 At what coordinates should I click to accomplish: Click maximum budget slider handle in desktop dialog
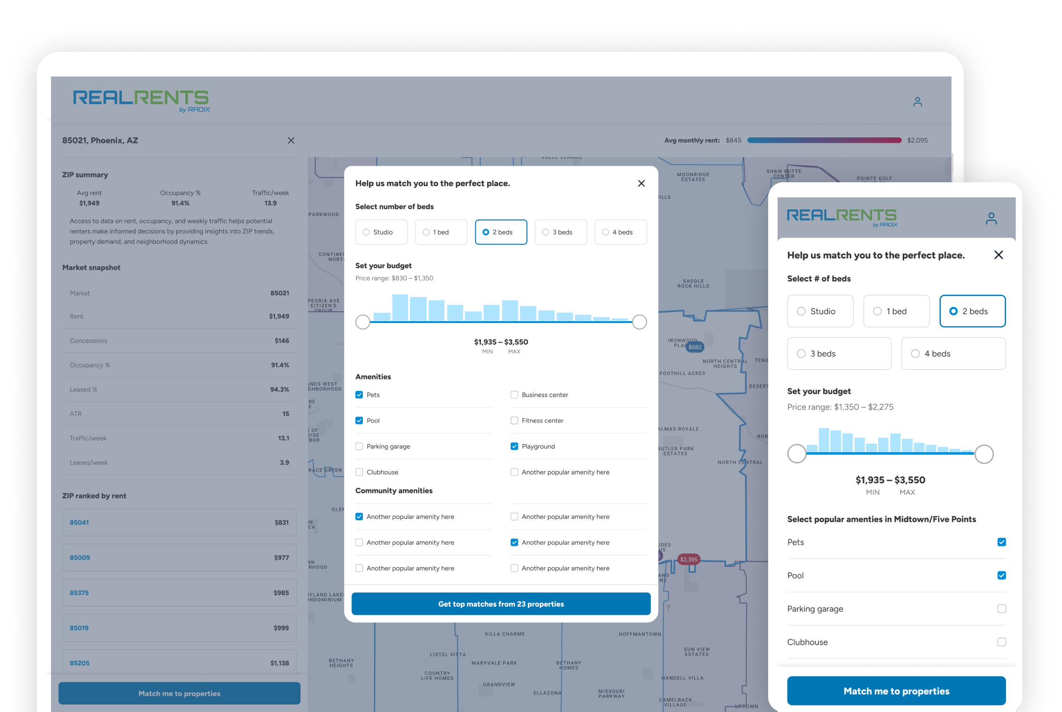[639, 322]
